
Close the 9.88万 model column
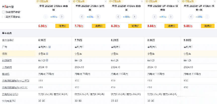point(215,1)
